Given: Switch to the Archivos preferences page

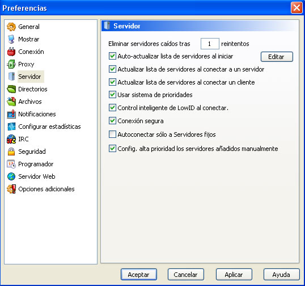Looking at the screenshot, I should (x=30, y=102).
